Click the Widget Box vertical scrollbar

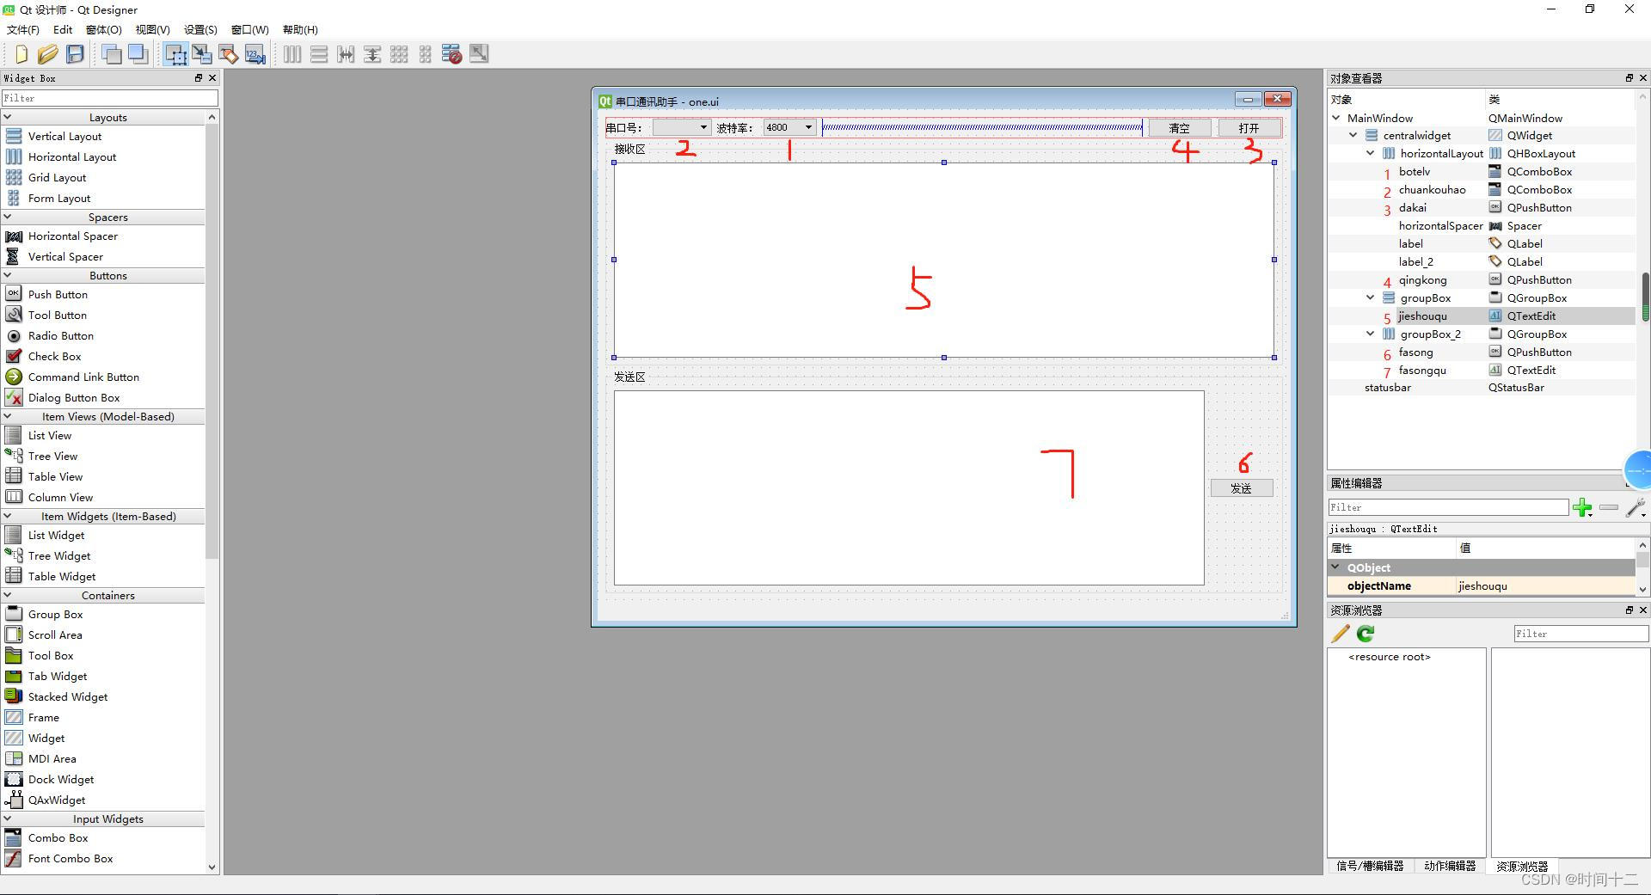pos(212,492)
